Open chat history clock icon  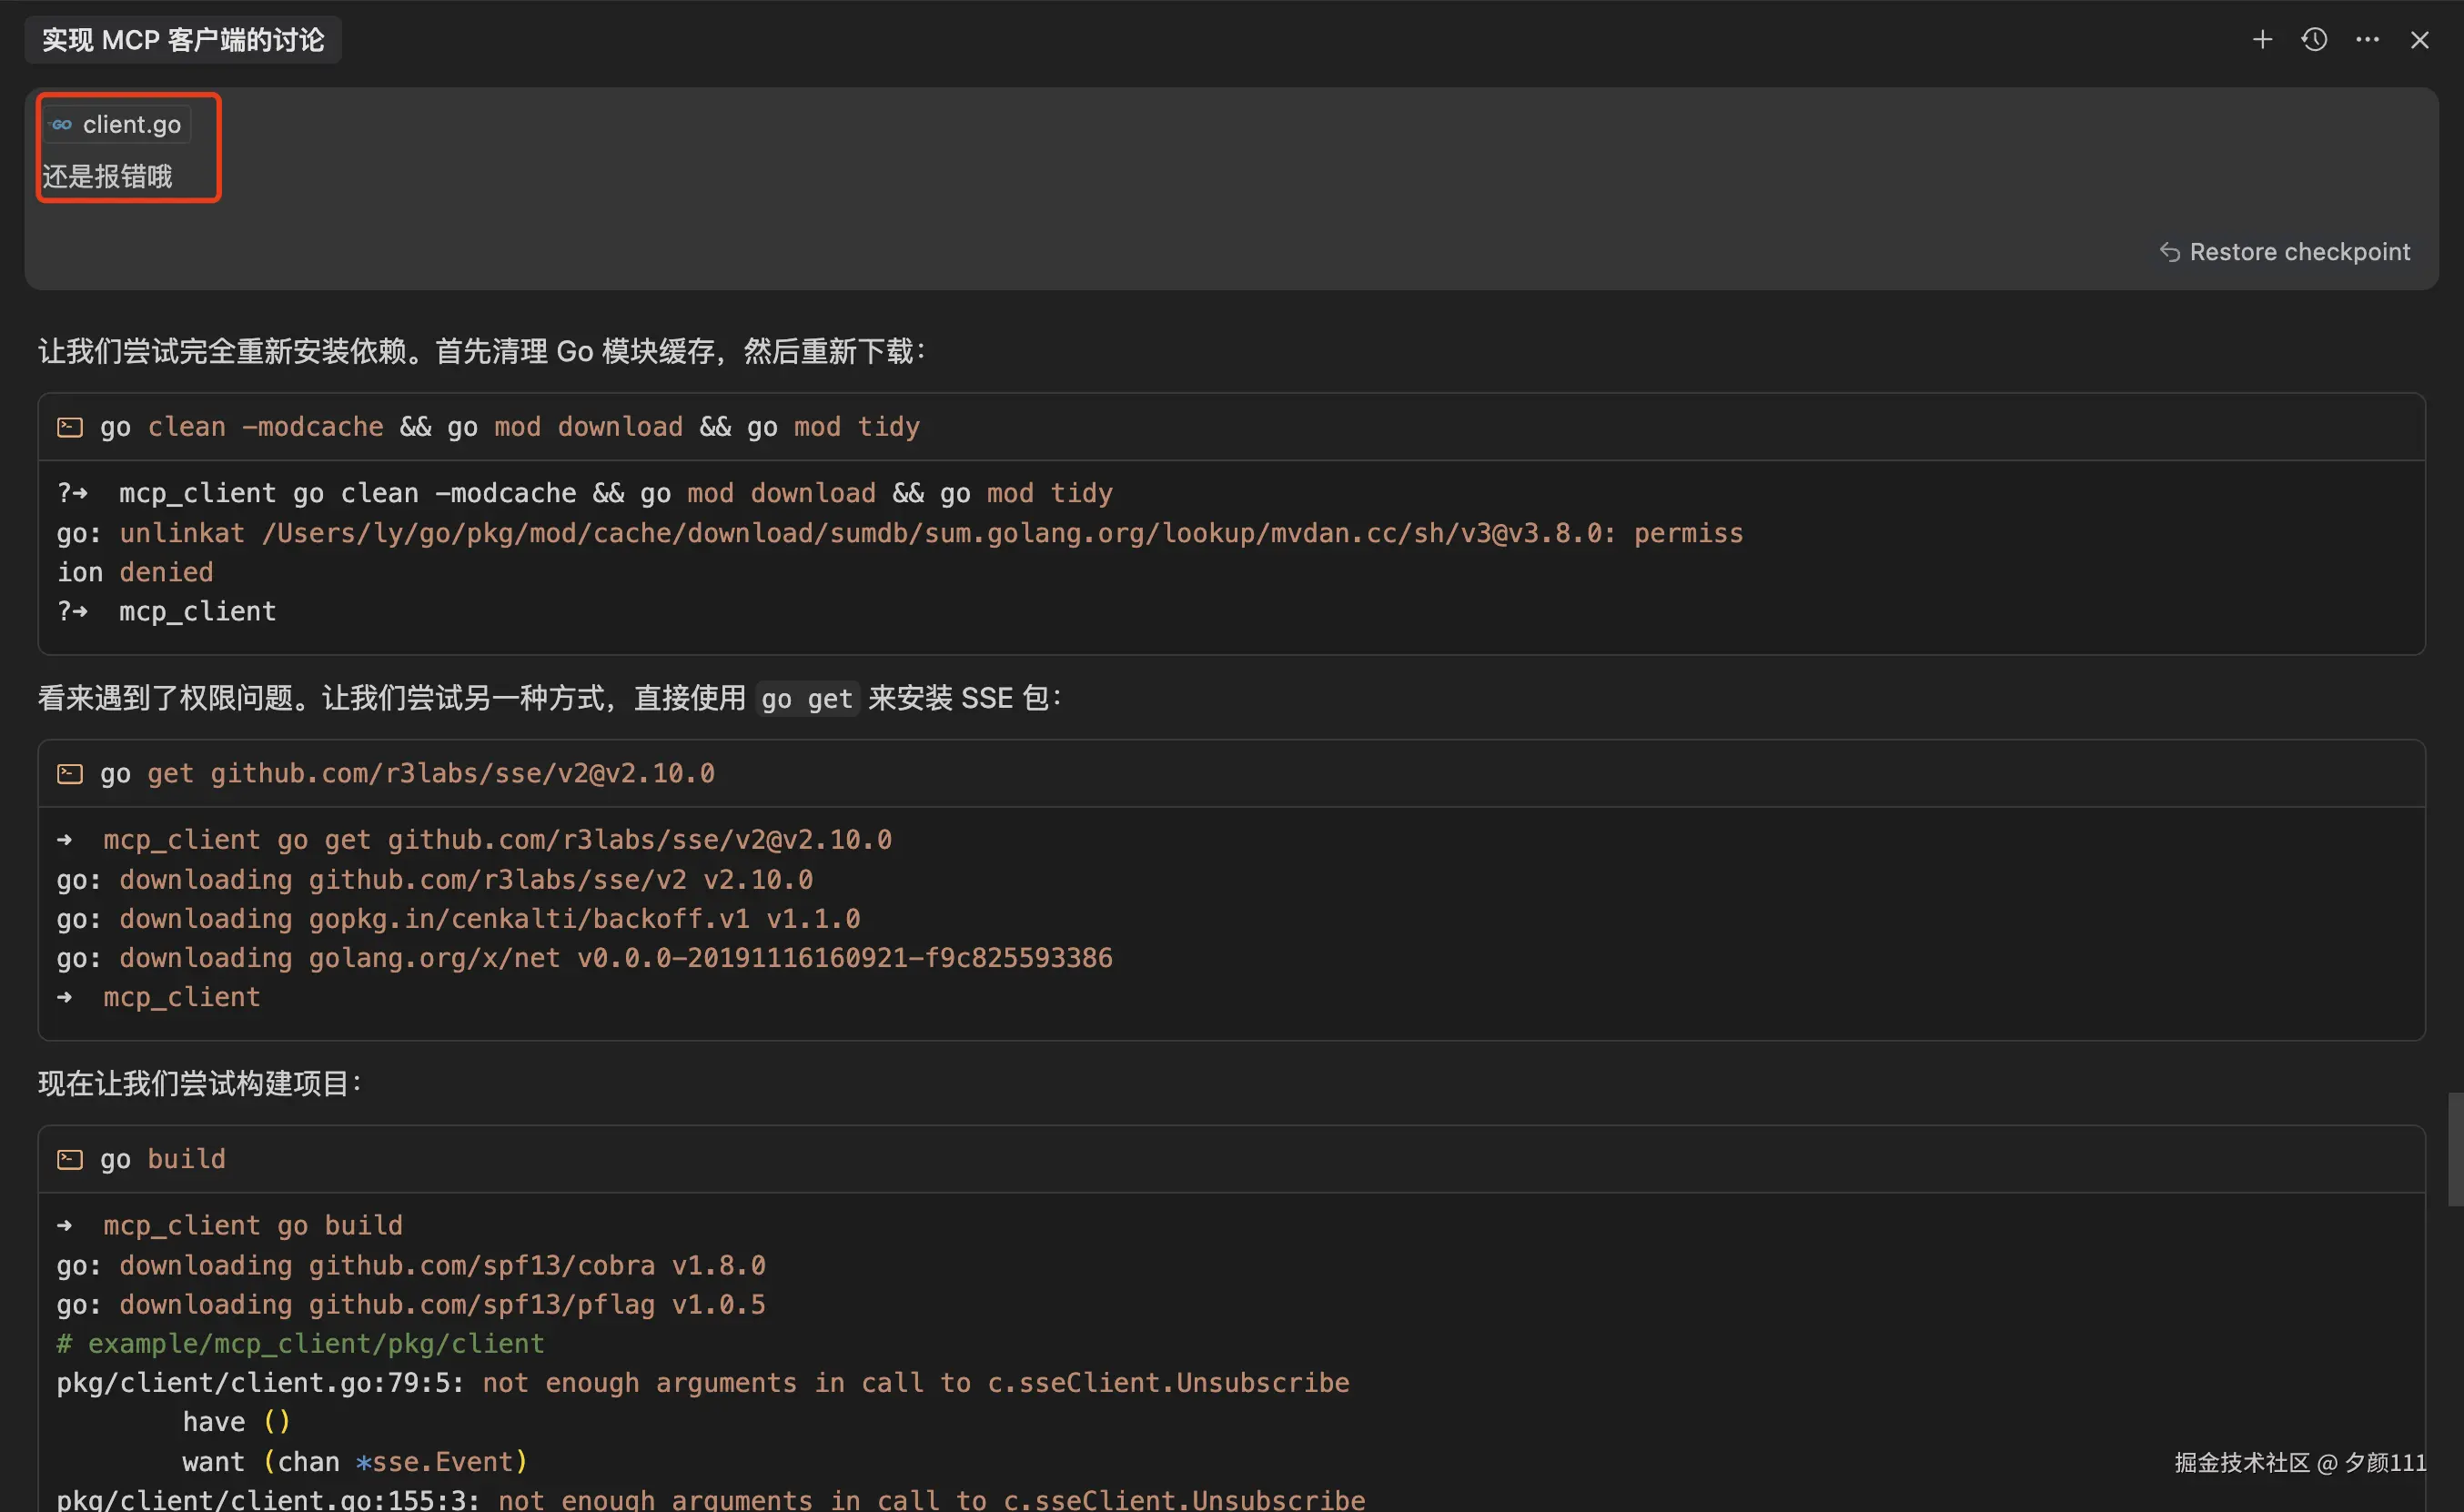[x=2314, y=40]
